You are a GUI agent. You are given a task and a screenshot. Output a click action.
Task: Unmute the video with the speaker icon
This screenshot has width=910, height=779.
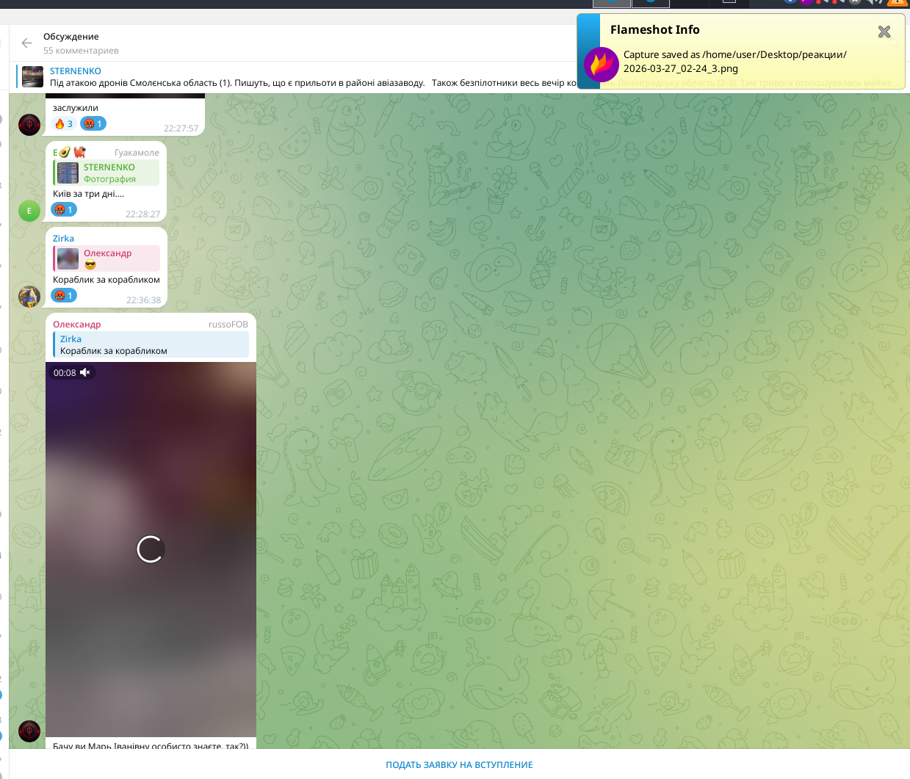pos(85,372)
